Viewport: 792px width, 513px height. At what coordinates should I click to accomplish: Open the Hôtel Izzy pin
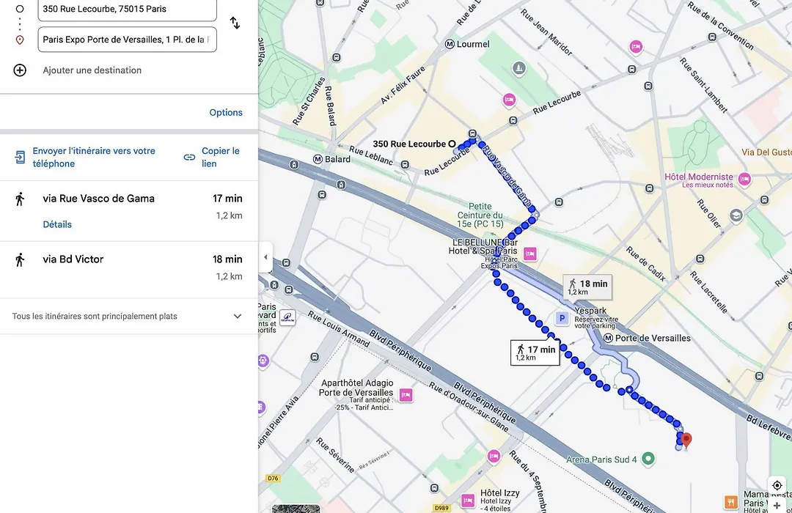468,501
